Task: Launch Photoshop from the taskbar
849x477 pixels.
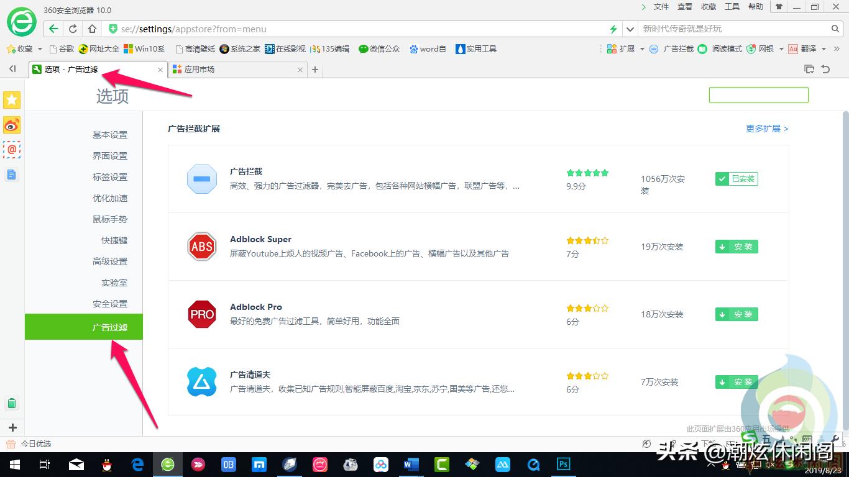Action: click(x=563, y=464)
